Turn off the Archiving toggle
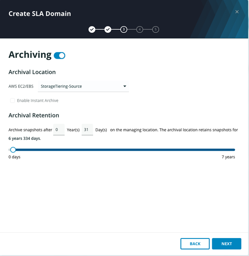249x256 pixels. pyautogui.click(x=60, y=56)
